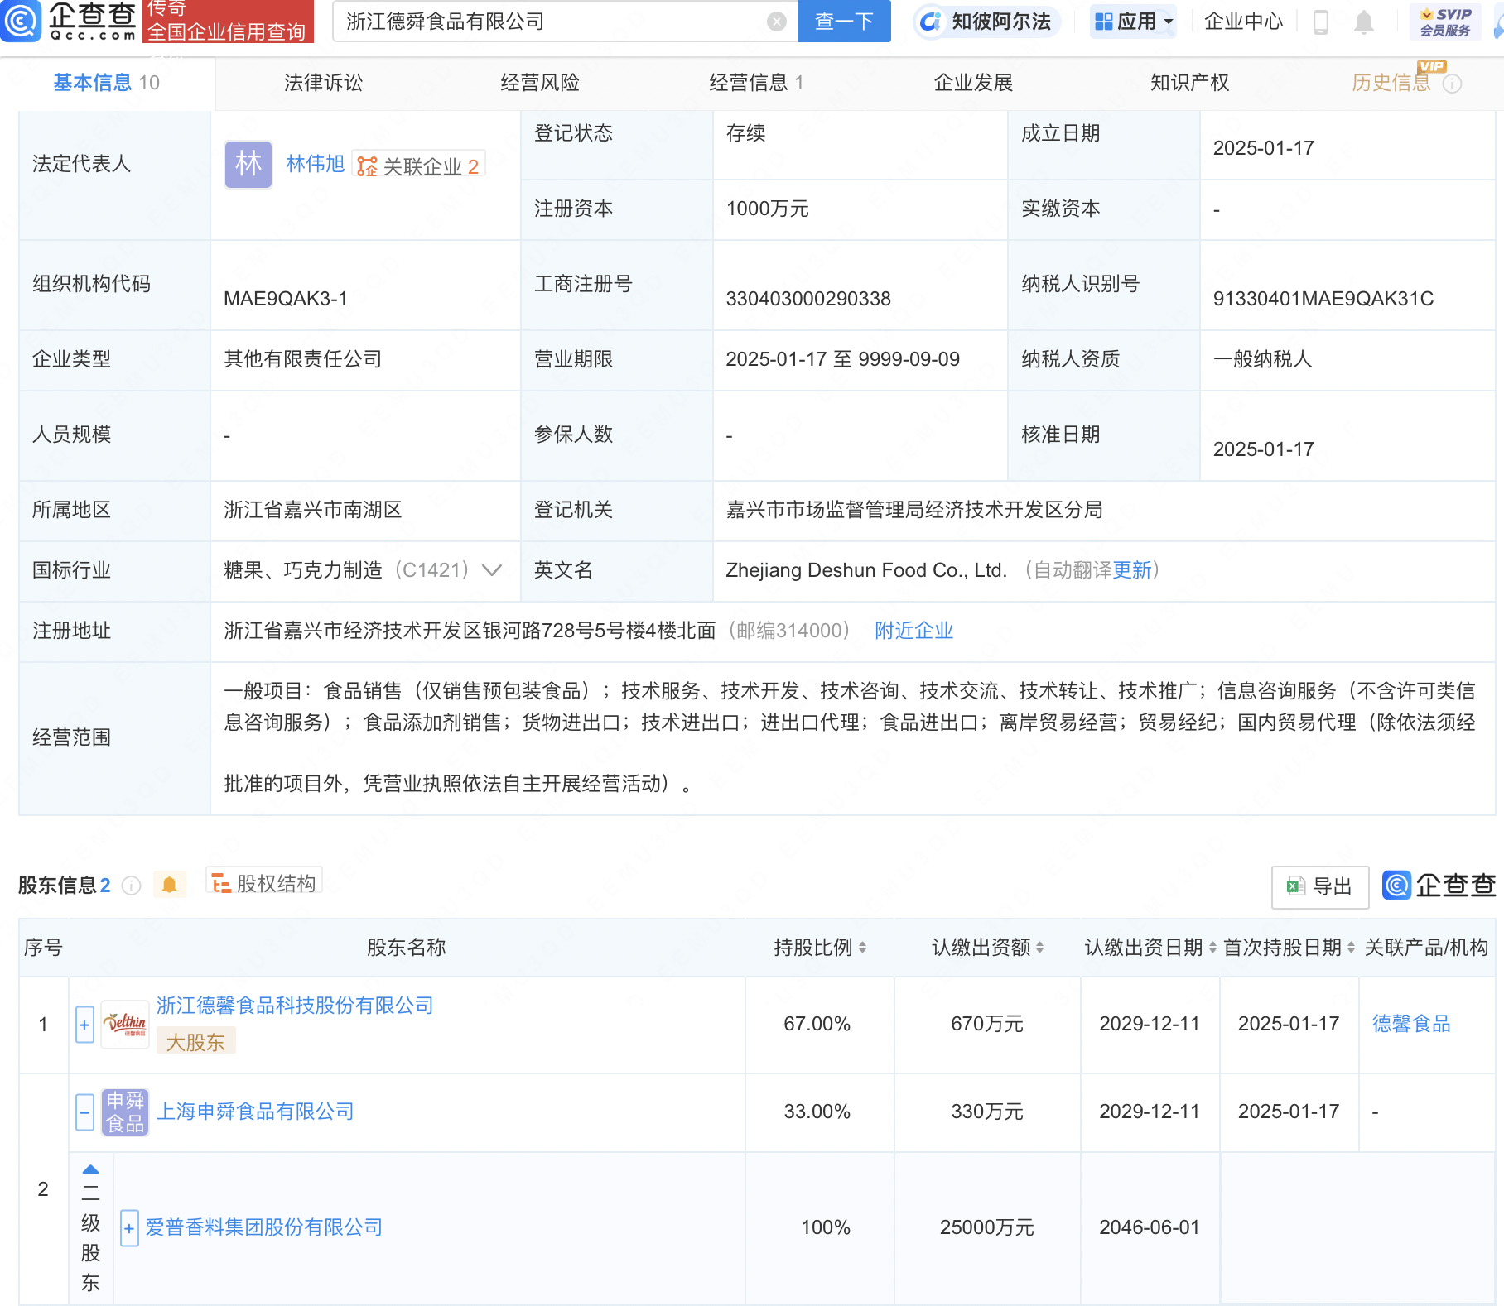Click the 查一下 search button

[x=844, y=21]
